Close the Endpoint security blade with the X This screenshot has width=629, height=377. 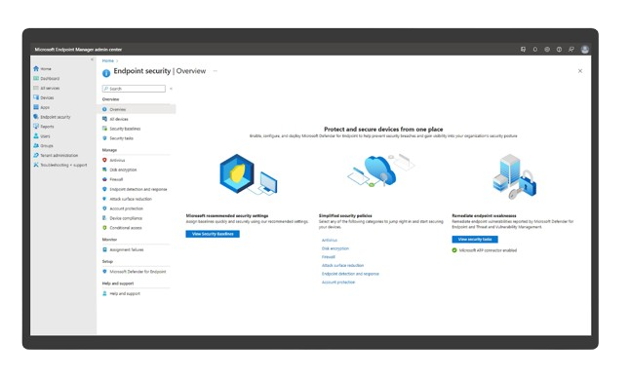pos(580,71)
